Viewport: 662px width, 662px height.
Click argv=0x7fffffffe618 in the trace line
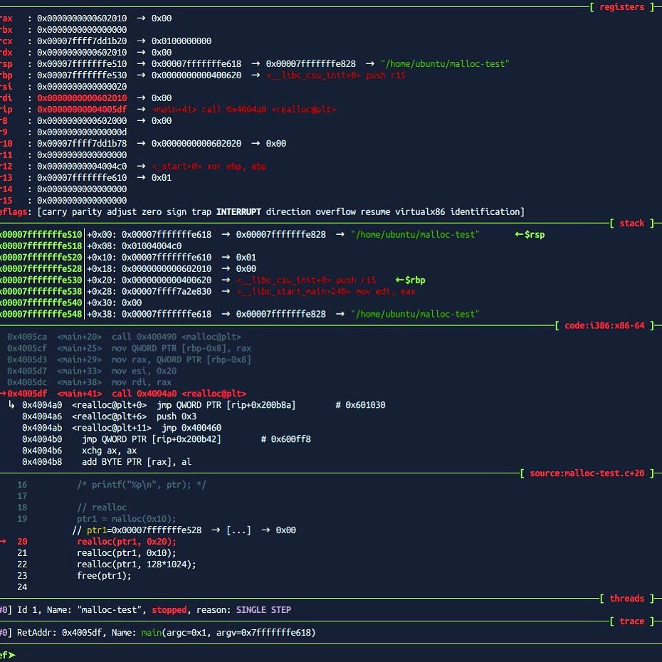pyautogui.click(x=263, y=633)
